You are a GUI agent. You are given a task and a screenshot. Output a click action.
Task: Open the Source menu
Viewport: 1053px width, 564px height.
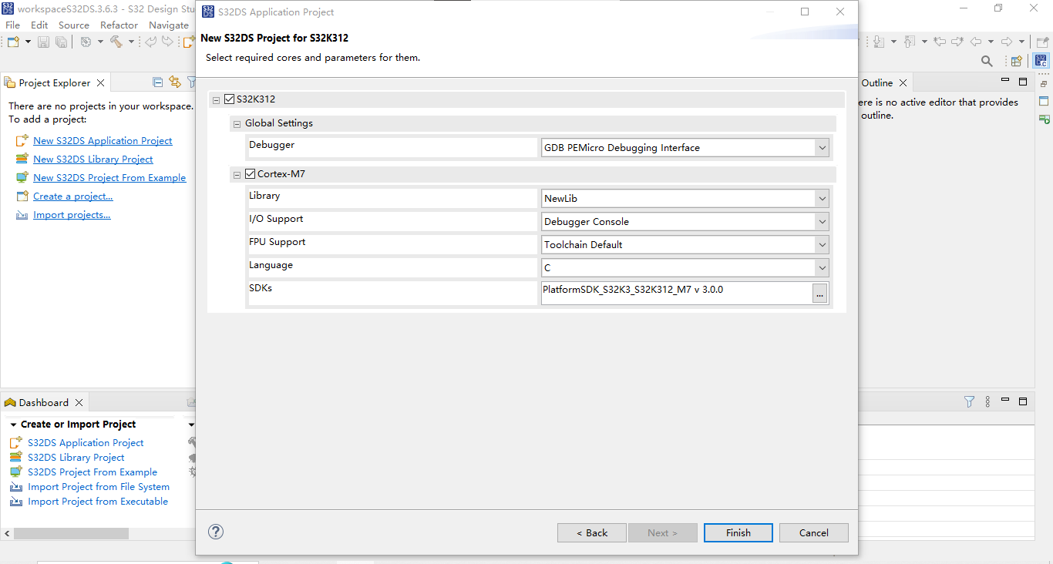74,25
